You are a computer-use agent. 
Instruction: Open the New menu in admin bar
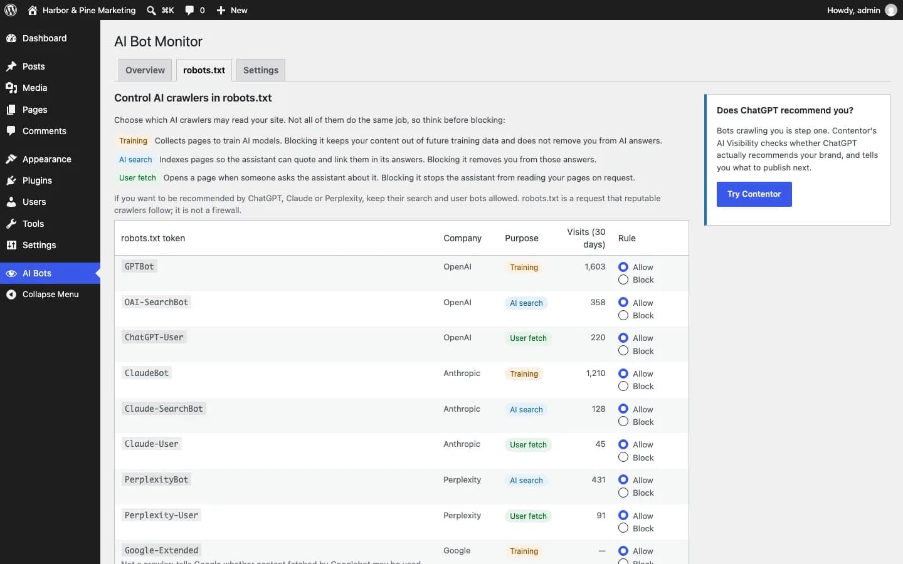tap(232, 10)
